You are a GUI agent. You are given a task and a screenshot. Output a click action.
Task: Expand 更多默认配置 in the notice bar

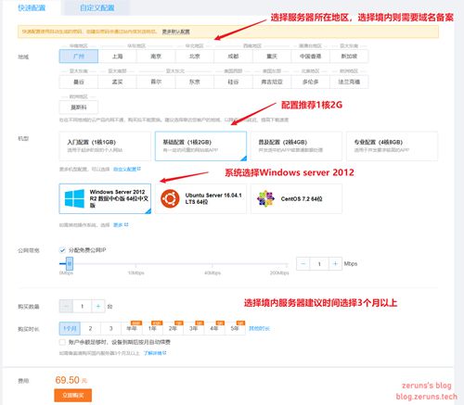pos(176,32)
